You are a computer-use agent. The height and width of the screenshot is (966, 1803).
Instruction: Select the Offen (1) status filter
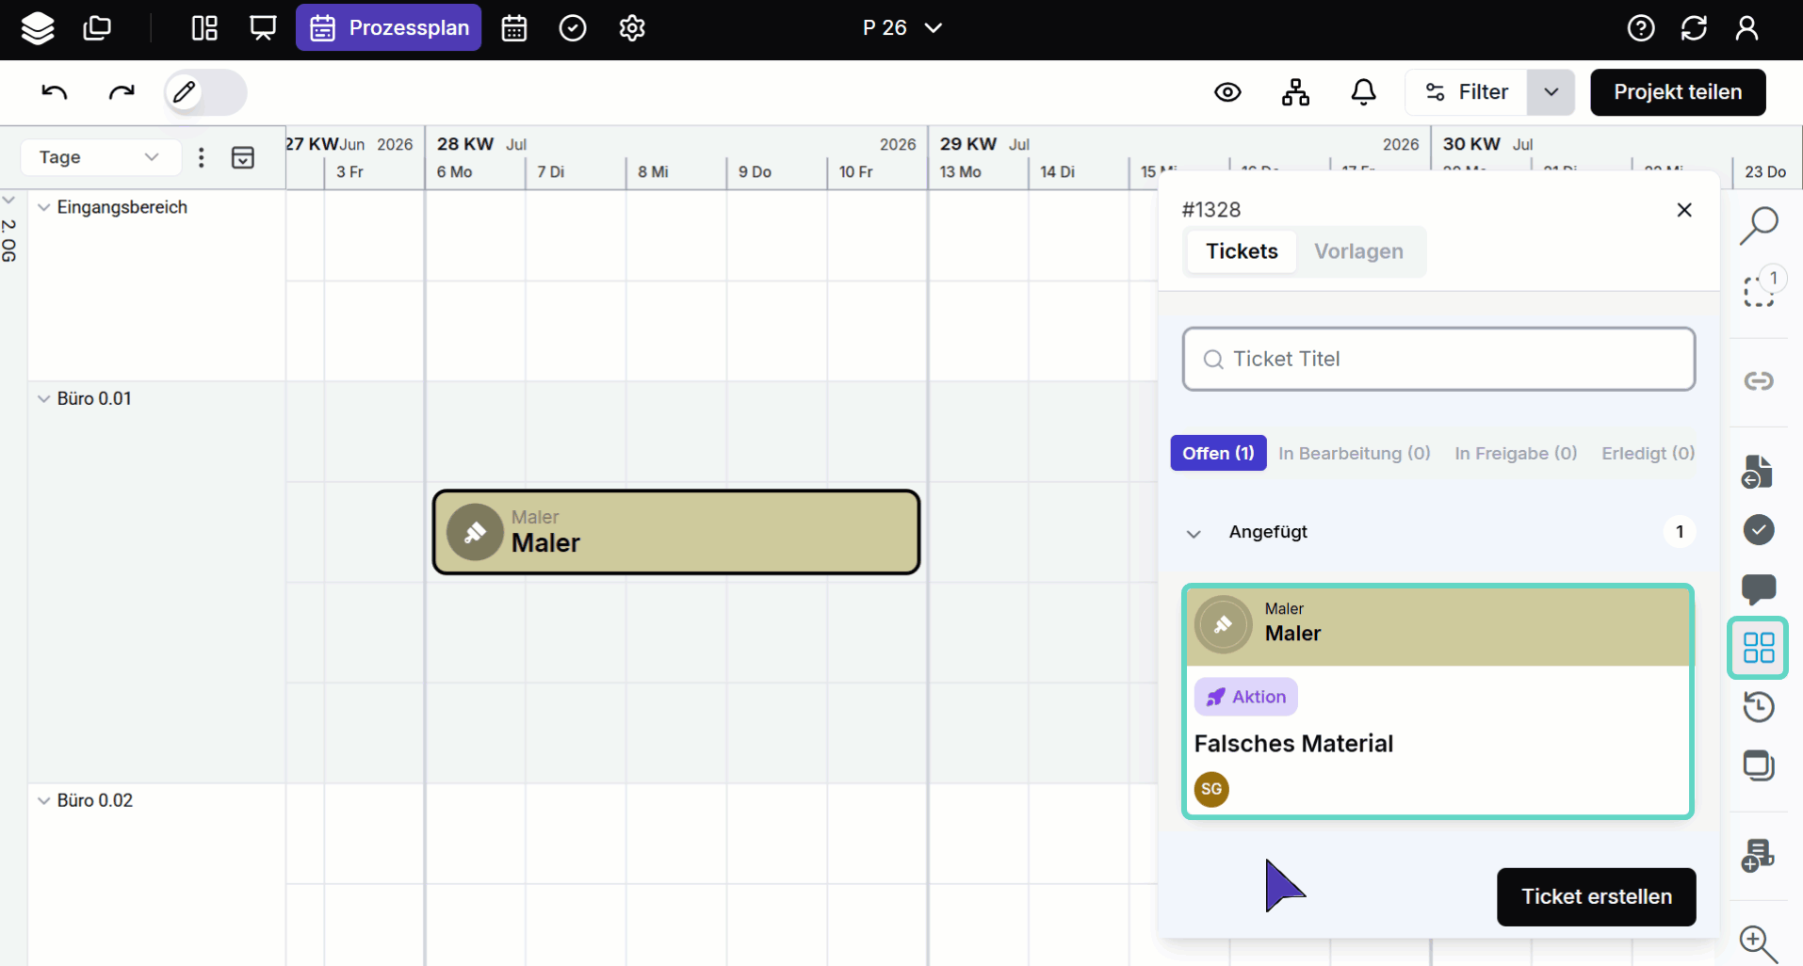pos(1218,453)
